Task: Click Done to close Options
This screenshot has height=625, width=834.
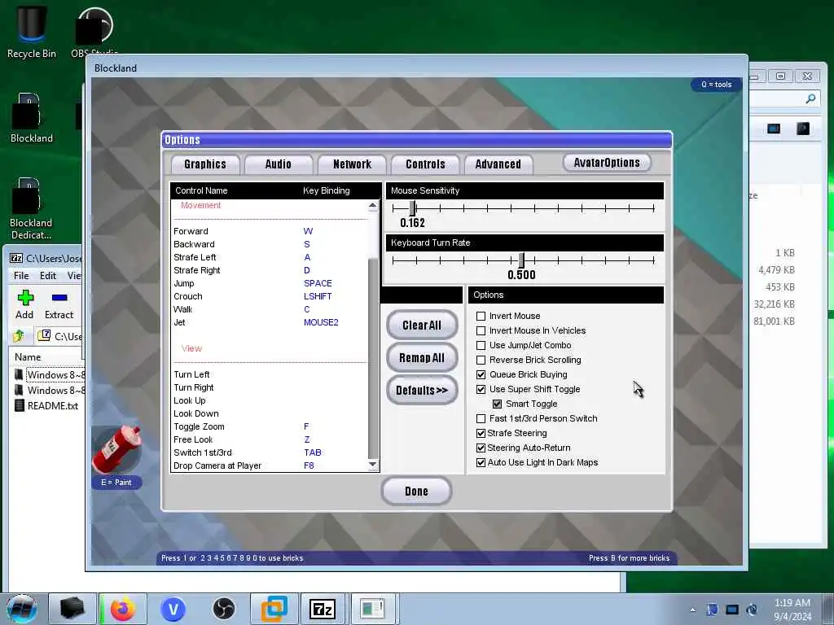Action: [x=416, y=491]
